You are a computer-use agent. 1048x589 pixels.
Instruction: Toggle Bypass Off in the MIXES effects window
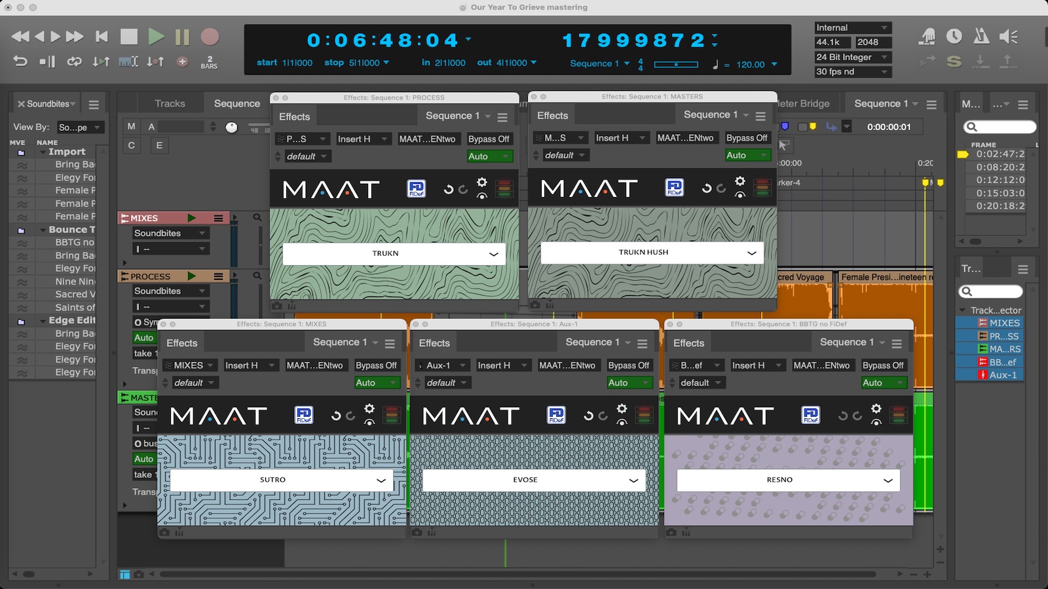(x=377, y=365)
